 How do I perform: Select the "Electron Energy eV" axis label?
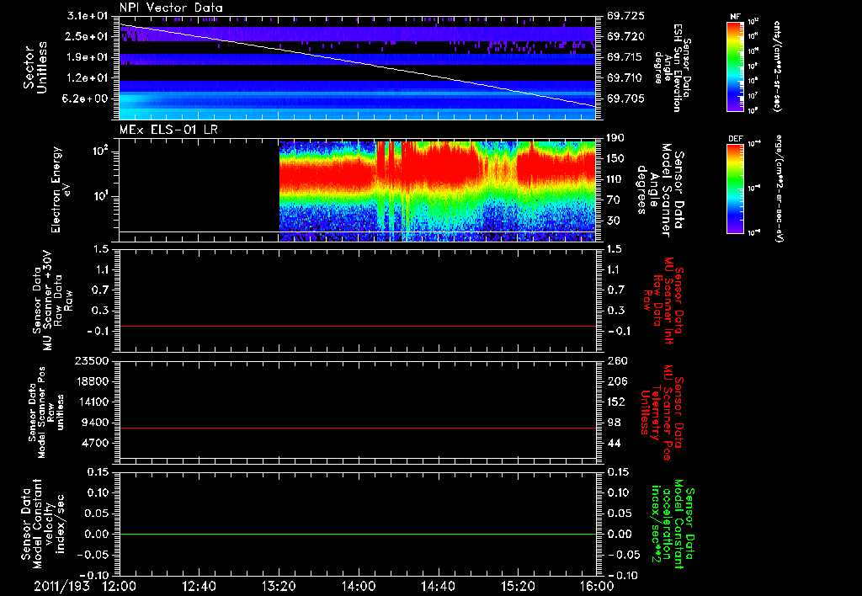(x=61, y=190)
